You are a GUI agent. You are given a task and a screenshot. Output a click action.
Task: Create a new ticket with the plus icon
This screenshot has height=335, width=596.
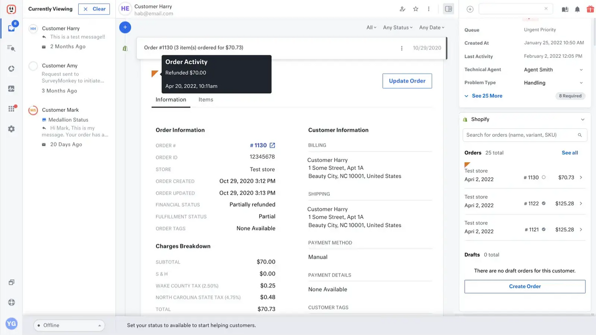[x=125, y=27]
